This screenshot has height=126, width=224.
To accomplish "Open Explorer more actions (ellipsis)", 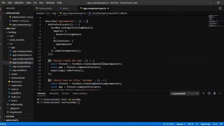I will pos(29,8).
